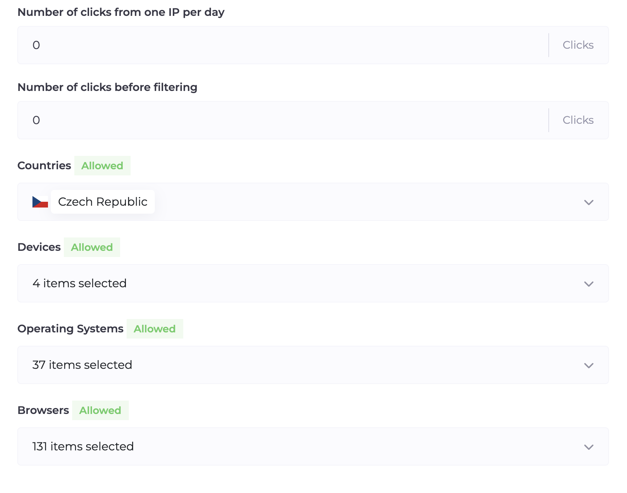Expand the Countries dropdown chevron

tap(588, 202)
